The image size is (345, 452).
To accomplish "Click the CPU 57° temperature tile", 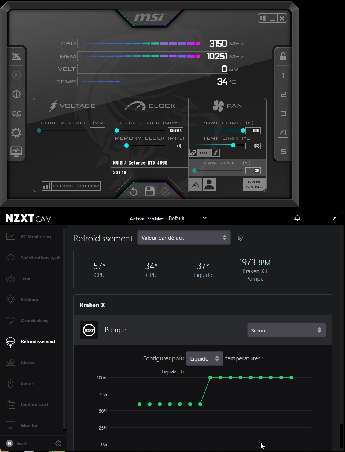I will (100, 270).
